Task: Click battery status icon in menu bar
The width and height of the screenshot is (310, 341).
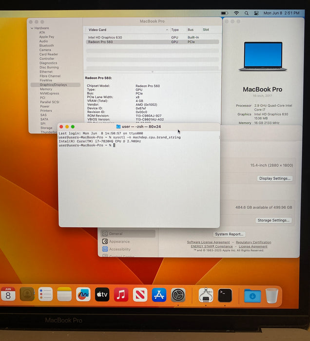Action: [225, 13]
